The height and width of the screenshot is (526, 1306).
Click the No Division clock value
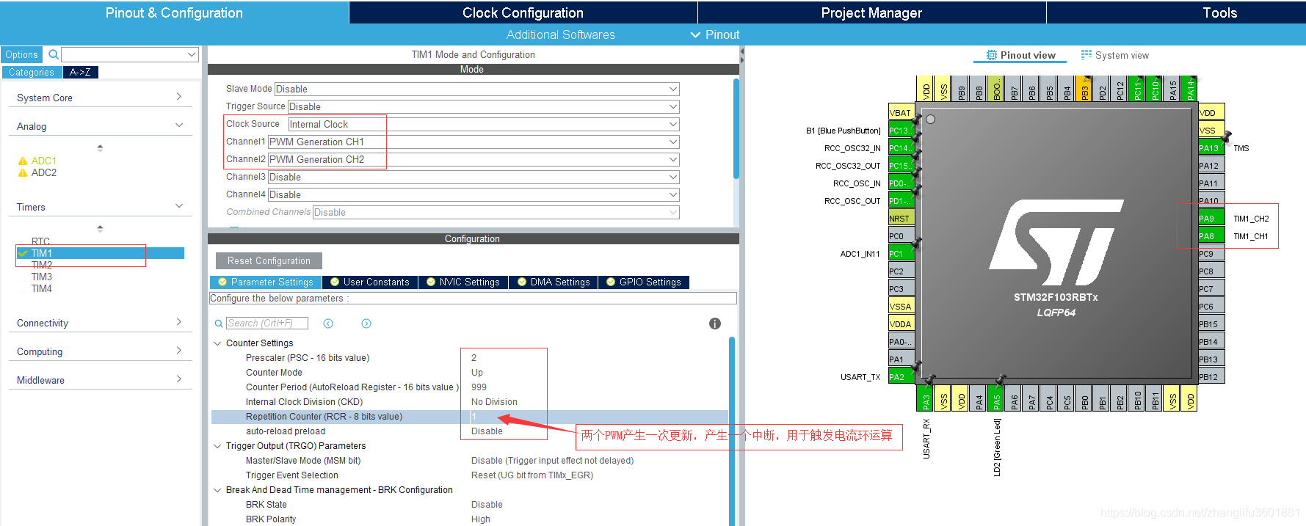click(494, 402)
